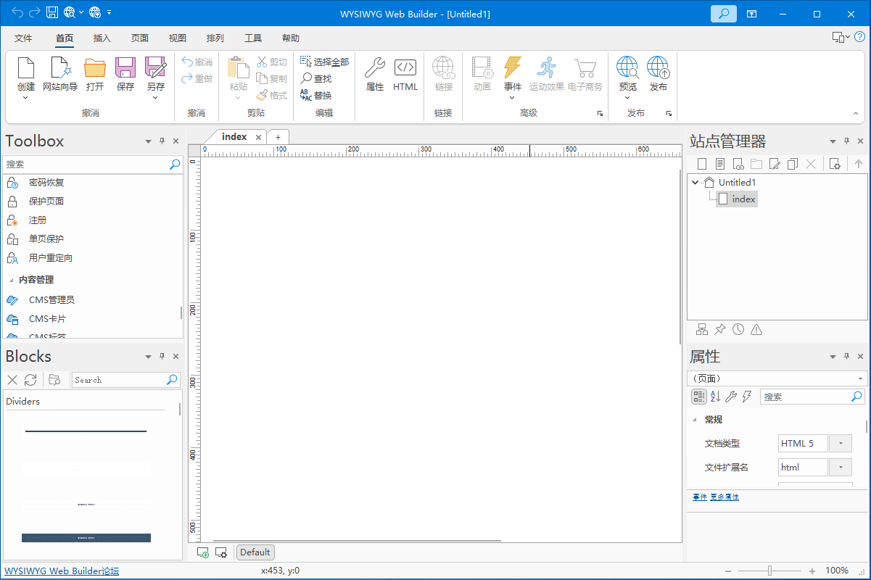Click the pin icon below site tree
The width and height of the screenshot is (871, 580).
pos(719,330)
